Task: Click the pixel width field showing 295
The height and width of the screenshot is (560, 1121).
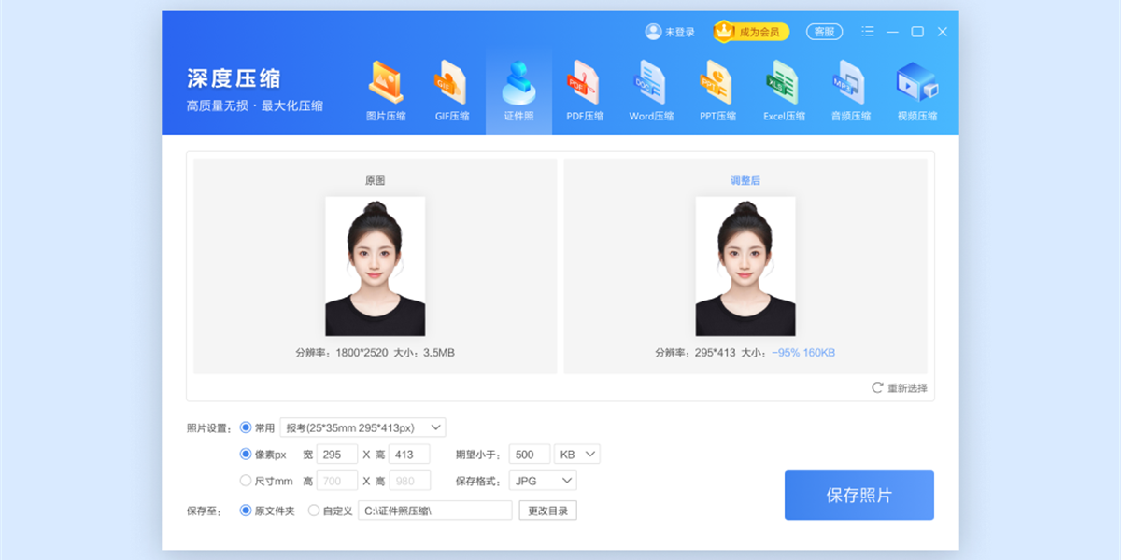Action: (x=337, y=455)
